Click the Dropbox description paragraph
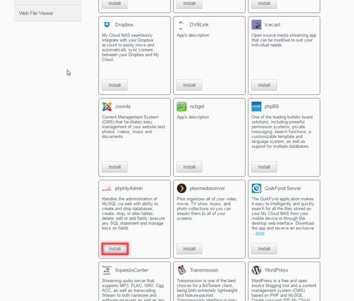Screen dimensions: 354x301 (131, 47)
